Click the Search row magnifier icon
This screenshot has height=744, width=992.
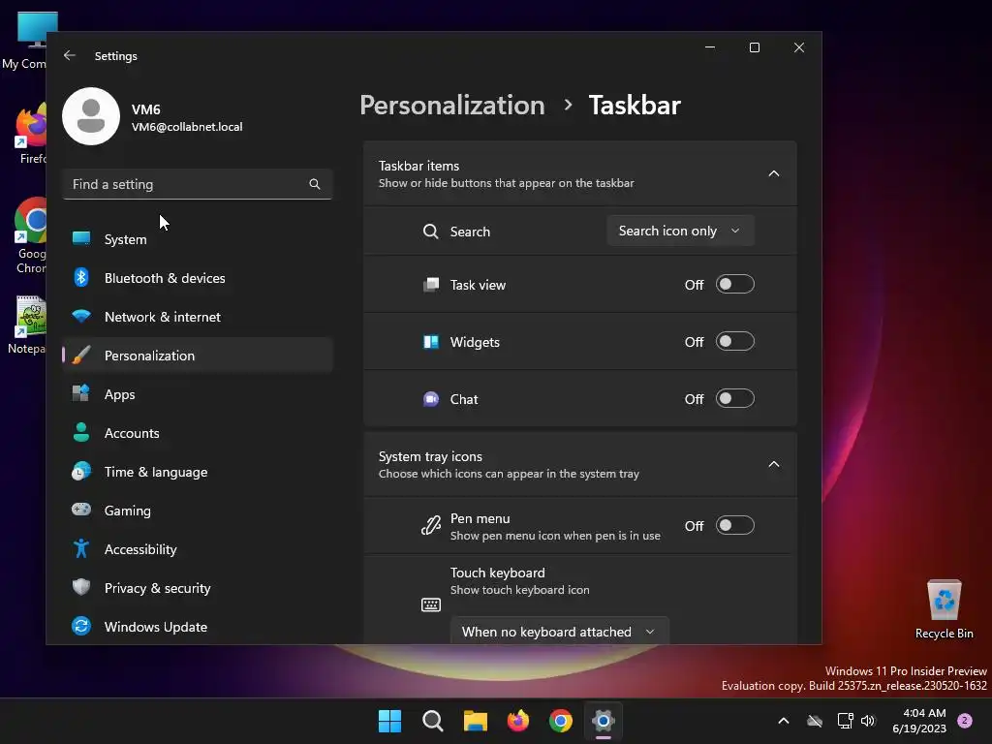tap(430, 232)
